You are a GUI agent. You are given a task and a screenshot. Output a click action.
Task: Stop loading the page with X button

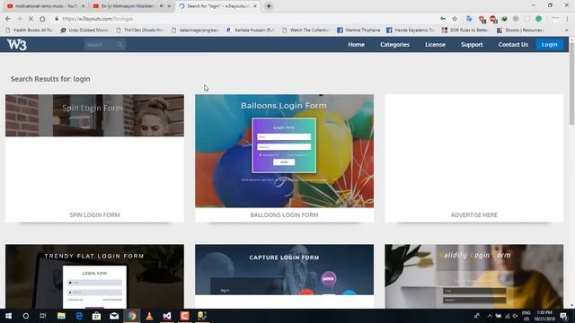click(31, 19)
